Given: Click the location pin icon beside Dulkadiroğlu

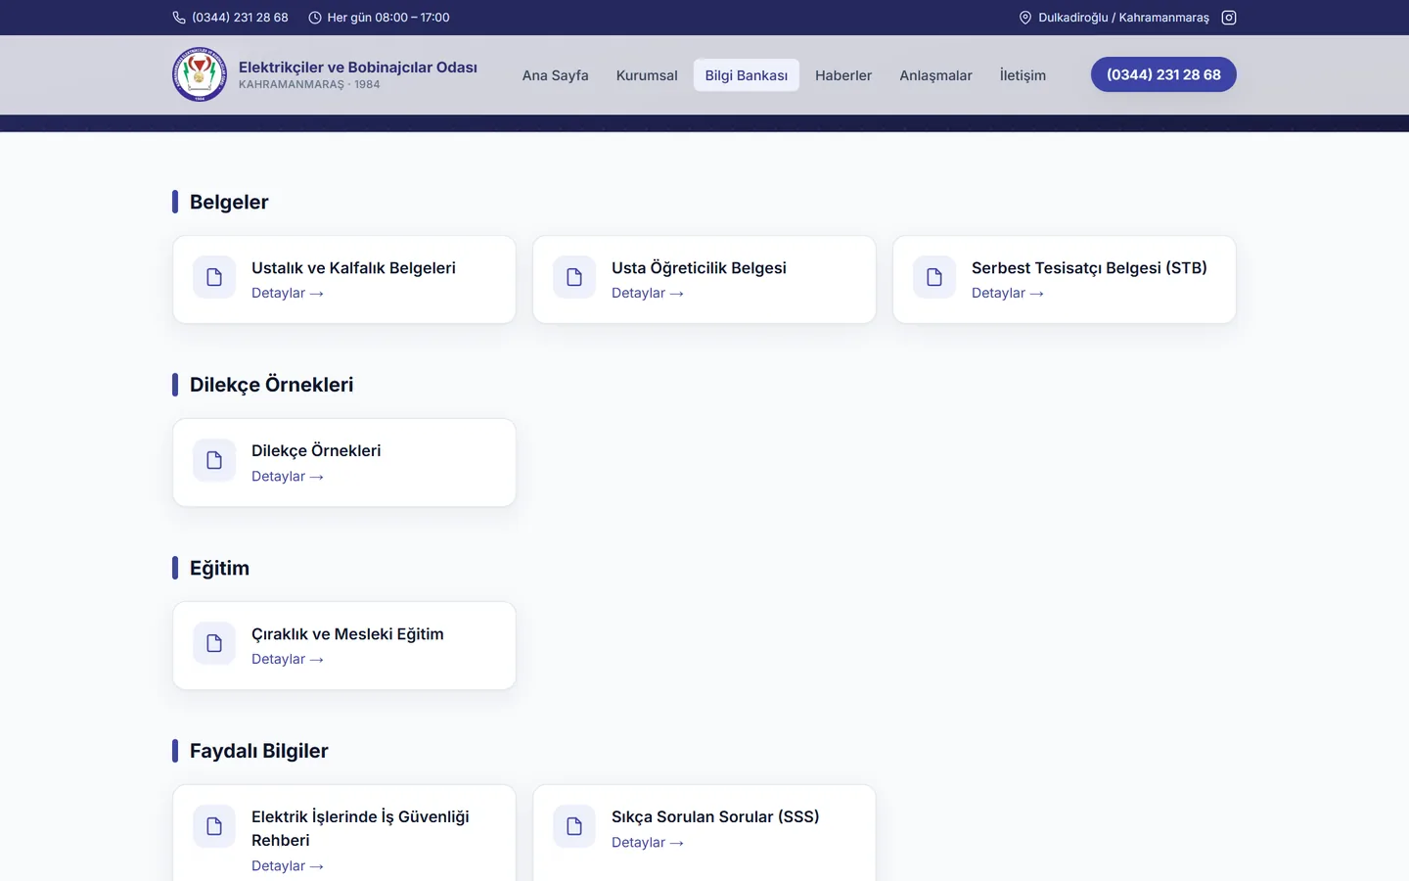Looking at the screenshot, I should click(1025, 18).
